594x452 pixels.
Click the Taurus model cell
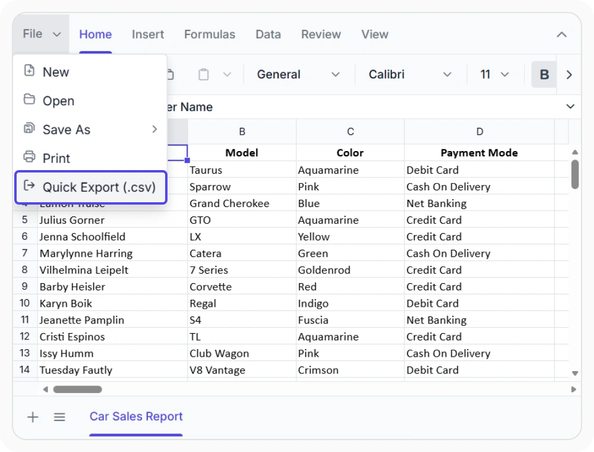(x=242, y=170)
